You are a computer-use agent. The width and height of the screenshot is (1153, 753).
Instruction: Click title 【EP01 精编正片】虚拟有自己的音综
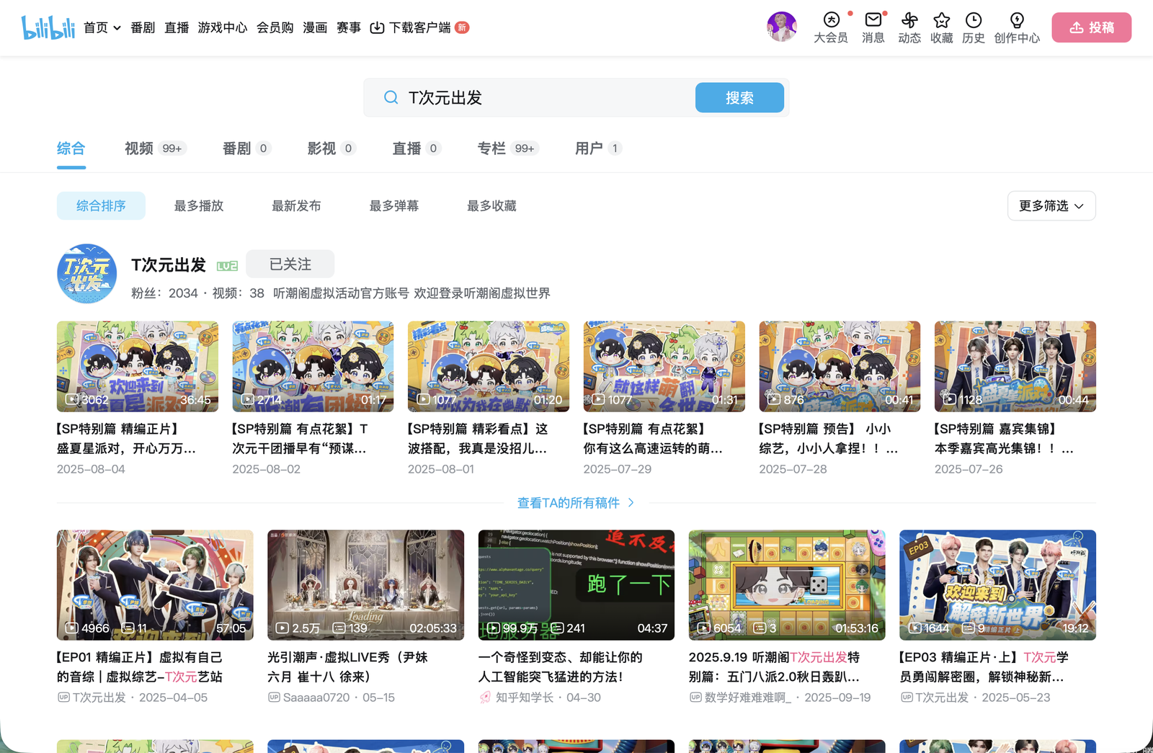(x=140, y=667)
